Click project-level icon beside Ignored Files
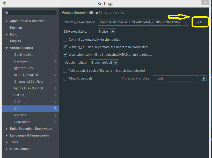The width and height of the screenshot is (212, 158). click(55, 68)
